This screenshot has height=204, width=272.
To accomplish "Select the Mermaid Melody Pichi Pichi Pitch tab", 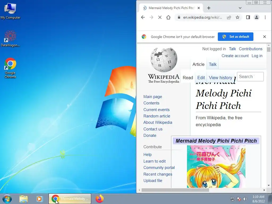I will coord(171,8).
